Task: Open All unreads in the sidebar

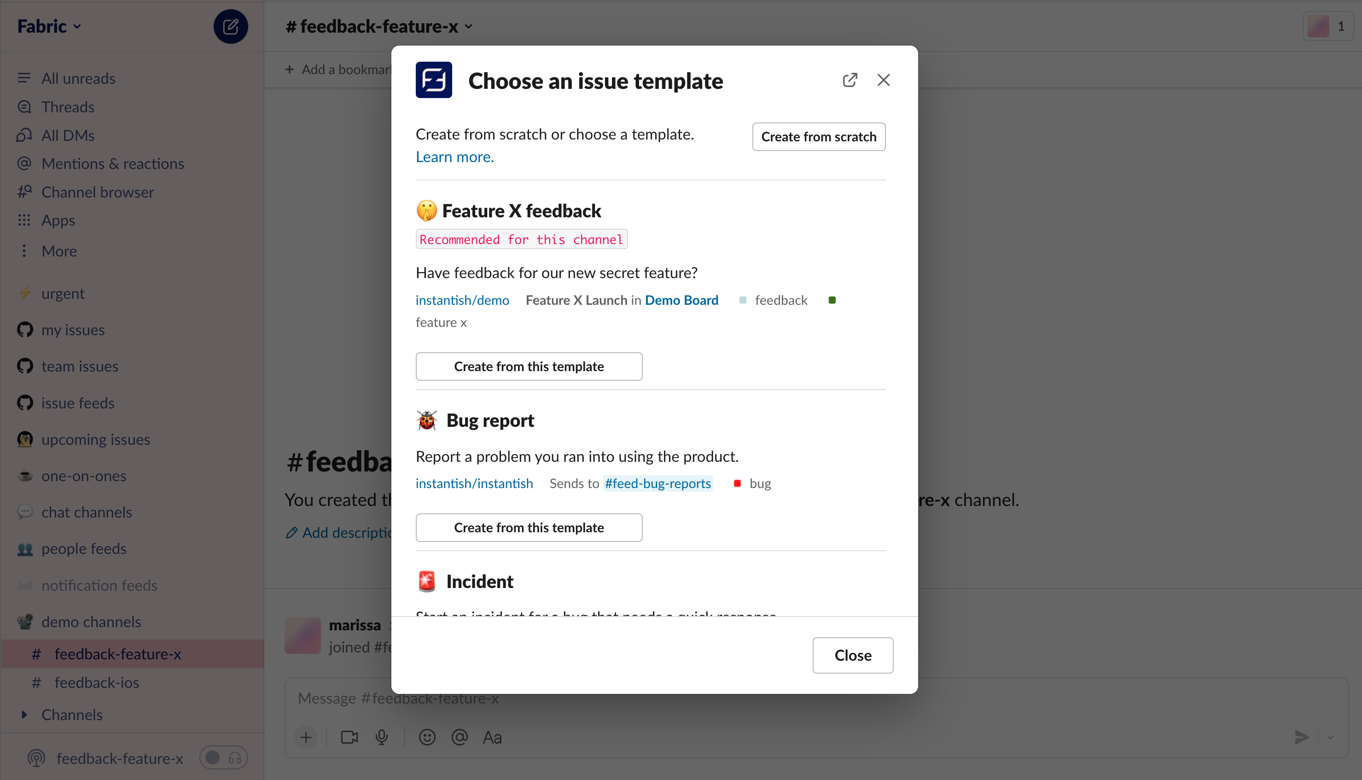Action: point(78,78)
